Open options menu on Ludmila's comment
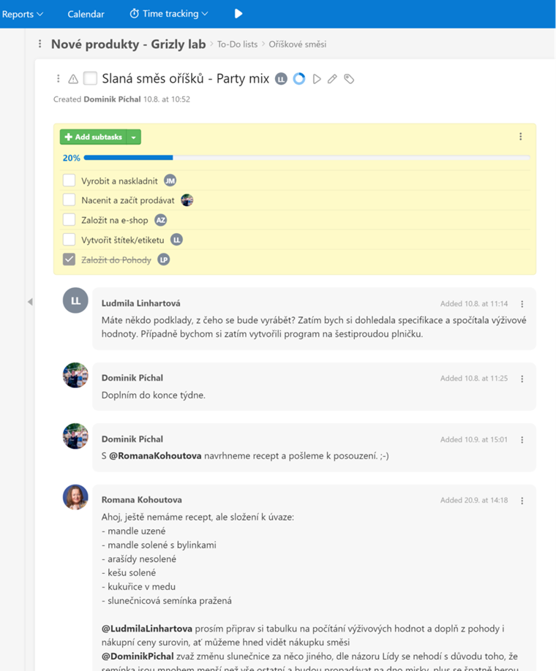The image size is (556, 671). [522, 304]
